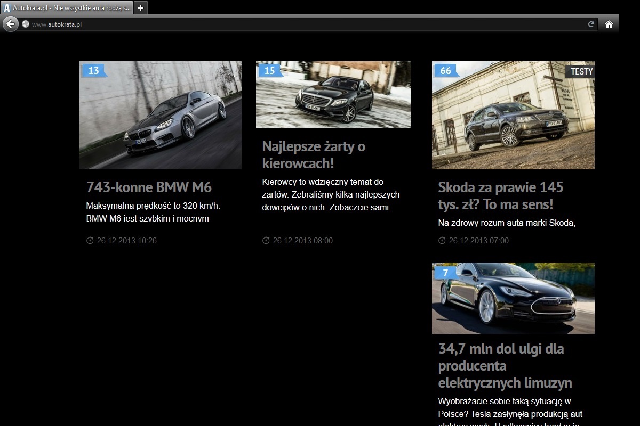Viewport: 640px width, 426px height.
Task: Select the Autokrata.pl browser tab
Action: click(67, 8)
